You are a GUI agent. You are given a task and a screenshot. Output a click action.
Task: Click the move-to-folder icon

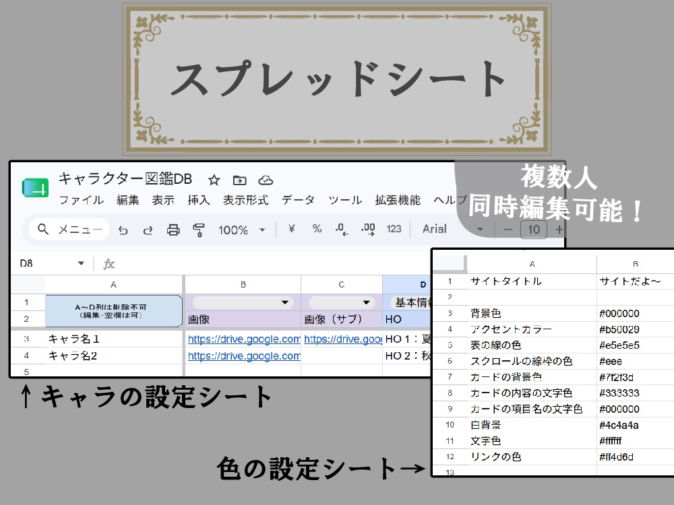point(239,180)
